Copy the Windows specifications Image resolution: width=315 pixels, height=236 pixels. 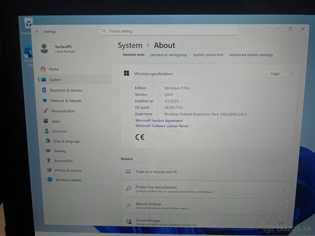pos(275,74)
